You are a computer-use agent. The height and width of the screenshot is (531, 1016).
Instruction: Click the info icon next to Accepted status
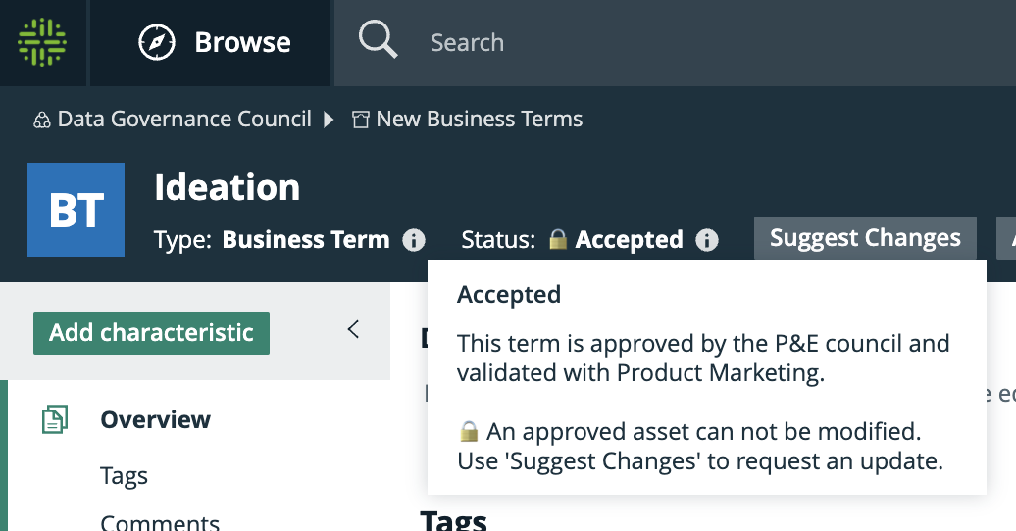point(707,240)
